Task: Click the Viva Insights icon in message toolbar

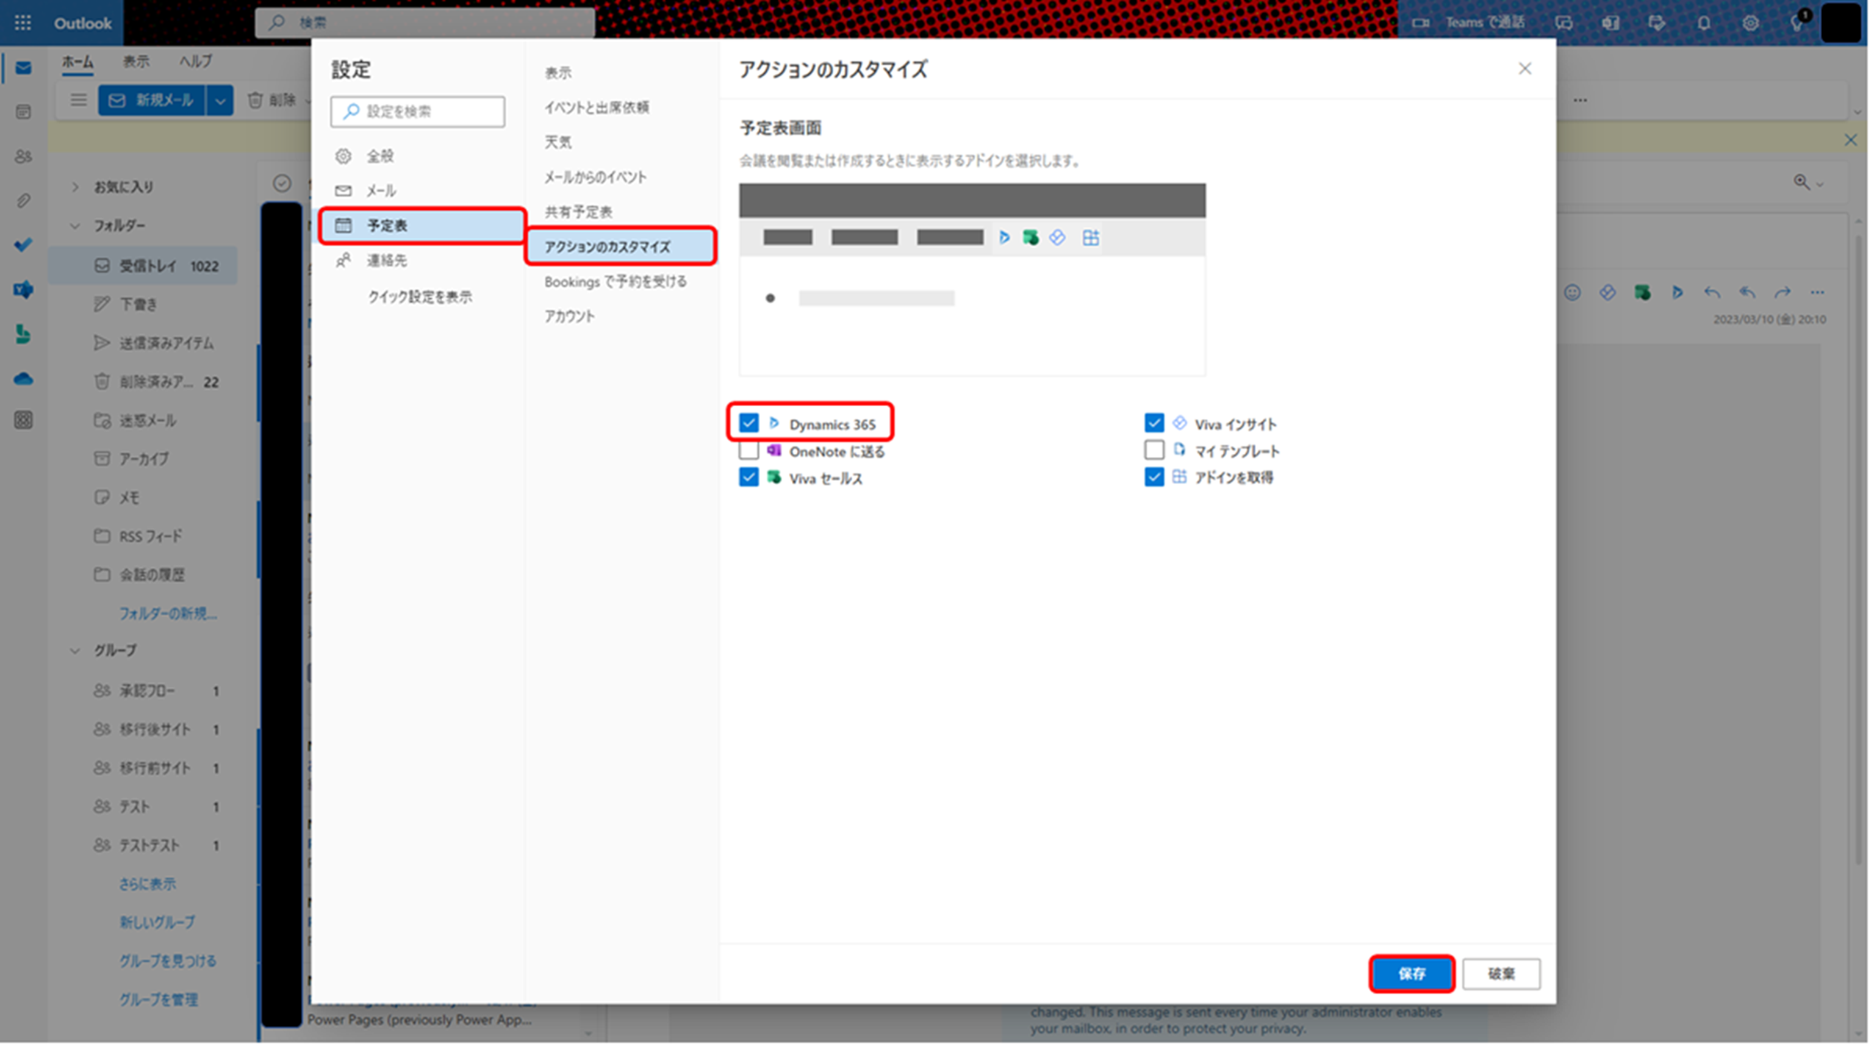Action: 1608,293
